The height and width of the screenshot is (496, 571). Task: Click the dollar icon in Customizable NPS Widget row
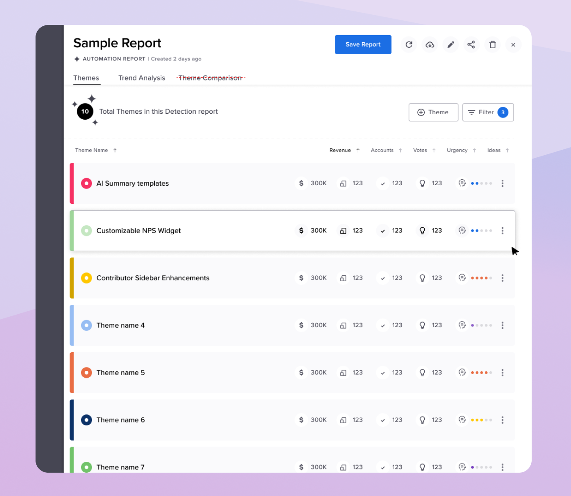coord(301,231)
